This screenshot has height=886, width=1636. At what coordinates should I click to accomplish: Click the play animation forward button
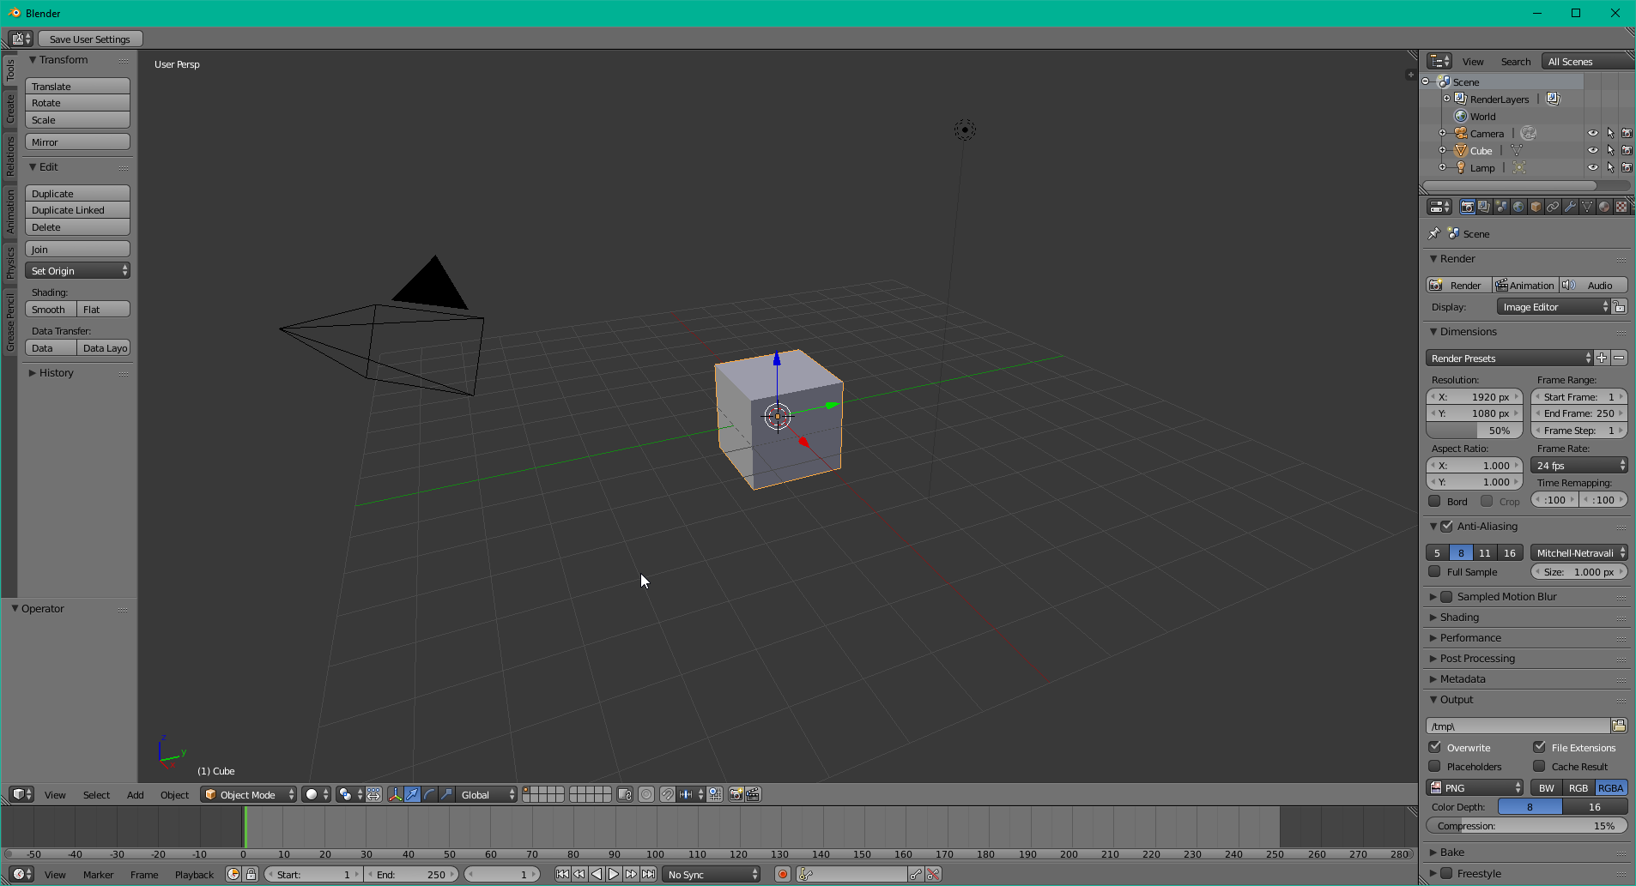point(614,874)
